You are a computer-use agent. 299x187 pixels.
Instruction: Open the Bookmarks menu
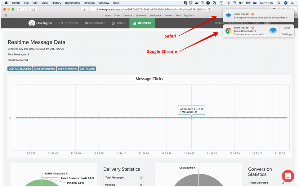73,3
